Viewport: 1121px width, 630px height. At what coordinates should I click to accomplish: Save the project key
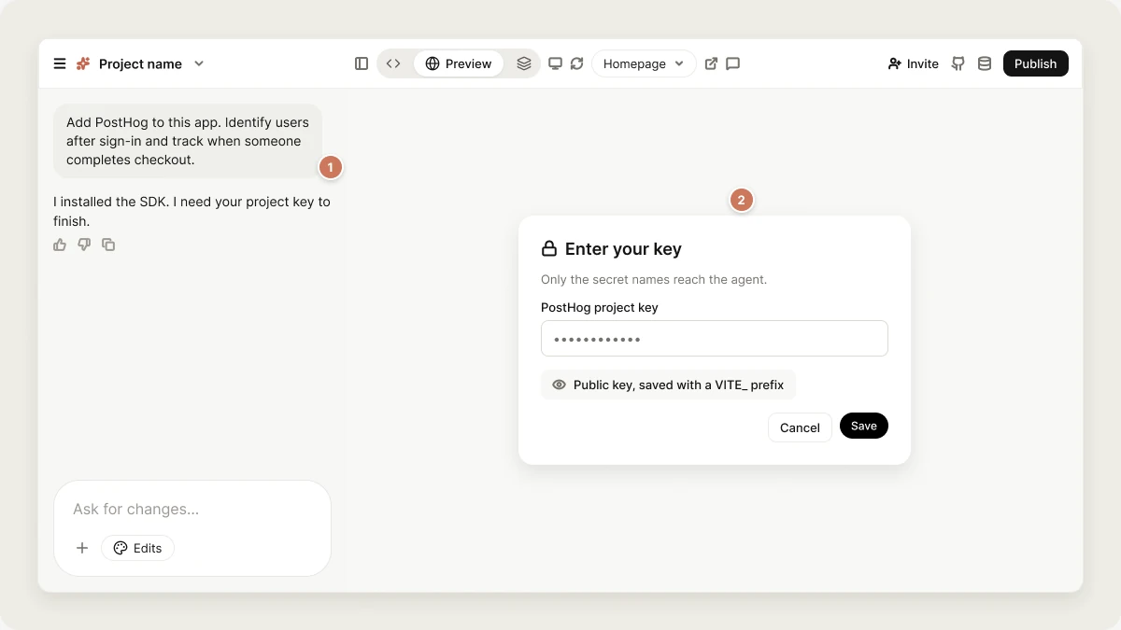[864, 426]
